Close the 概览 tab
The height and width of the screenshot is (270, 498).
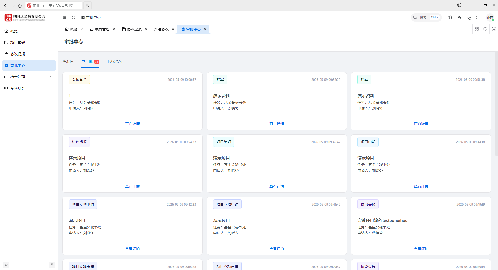(82, 29)
